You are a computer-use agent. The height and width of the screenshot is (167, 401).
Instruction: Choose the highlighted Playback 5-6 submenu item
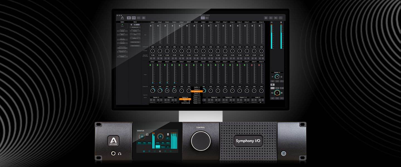click(x=197, y=91)
